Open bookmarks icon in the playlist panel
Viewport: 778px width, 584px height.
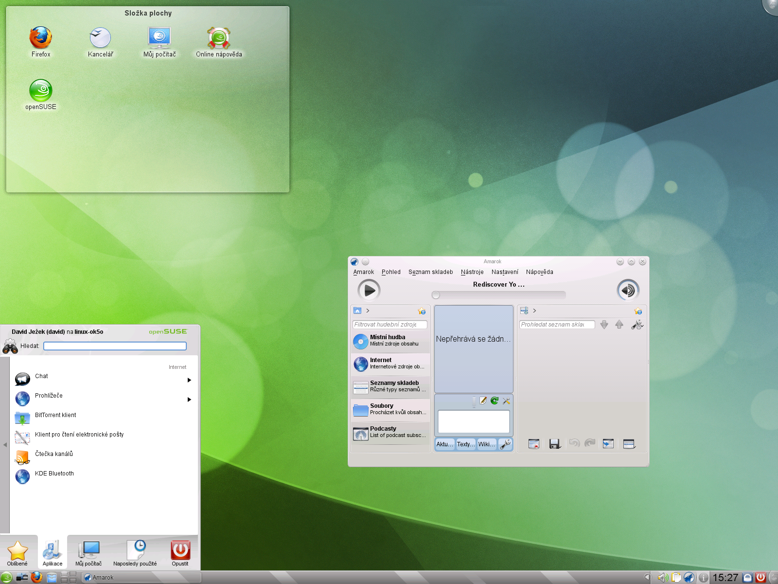(638, 311)
